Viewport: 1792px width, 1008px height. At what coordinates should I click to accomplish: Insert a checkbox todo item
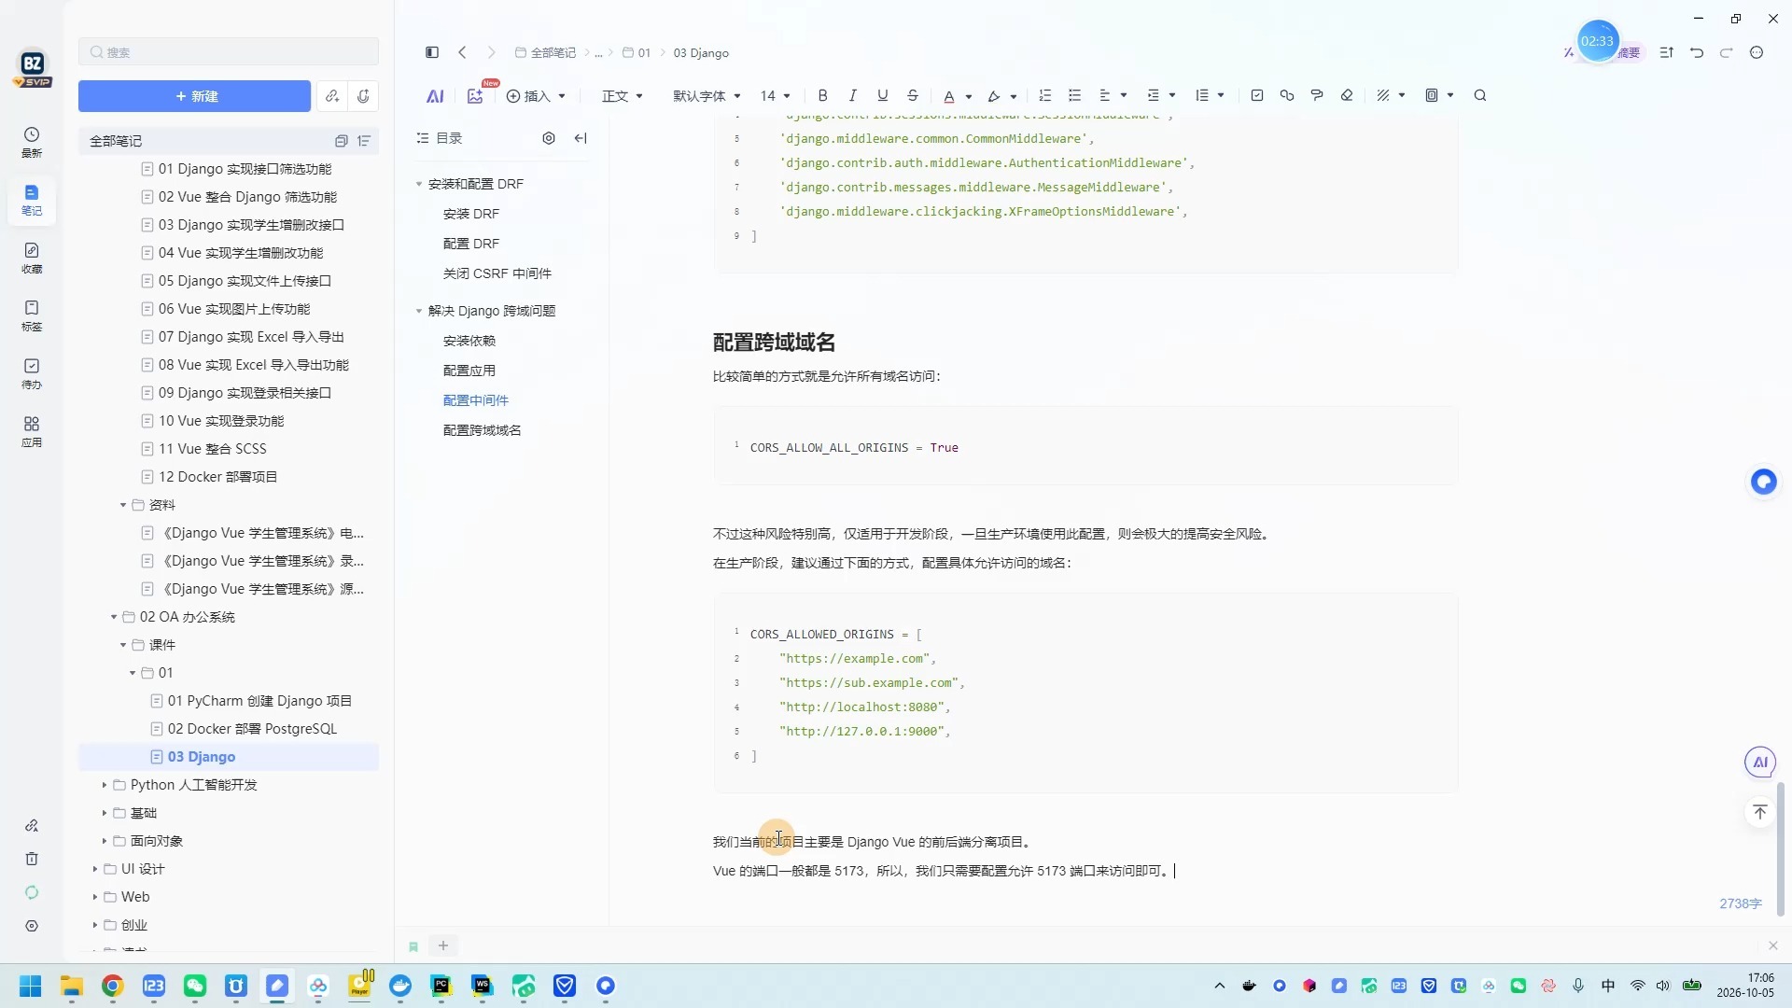pyautogui.click(x=1257, y=95)
